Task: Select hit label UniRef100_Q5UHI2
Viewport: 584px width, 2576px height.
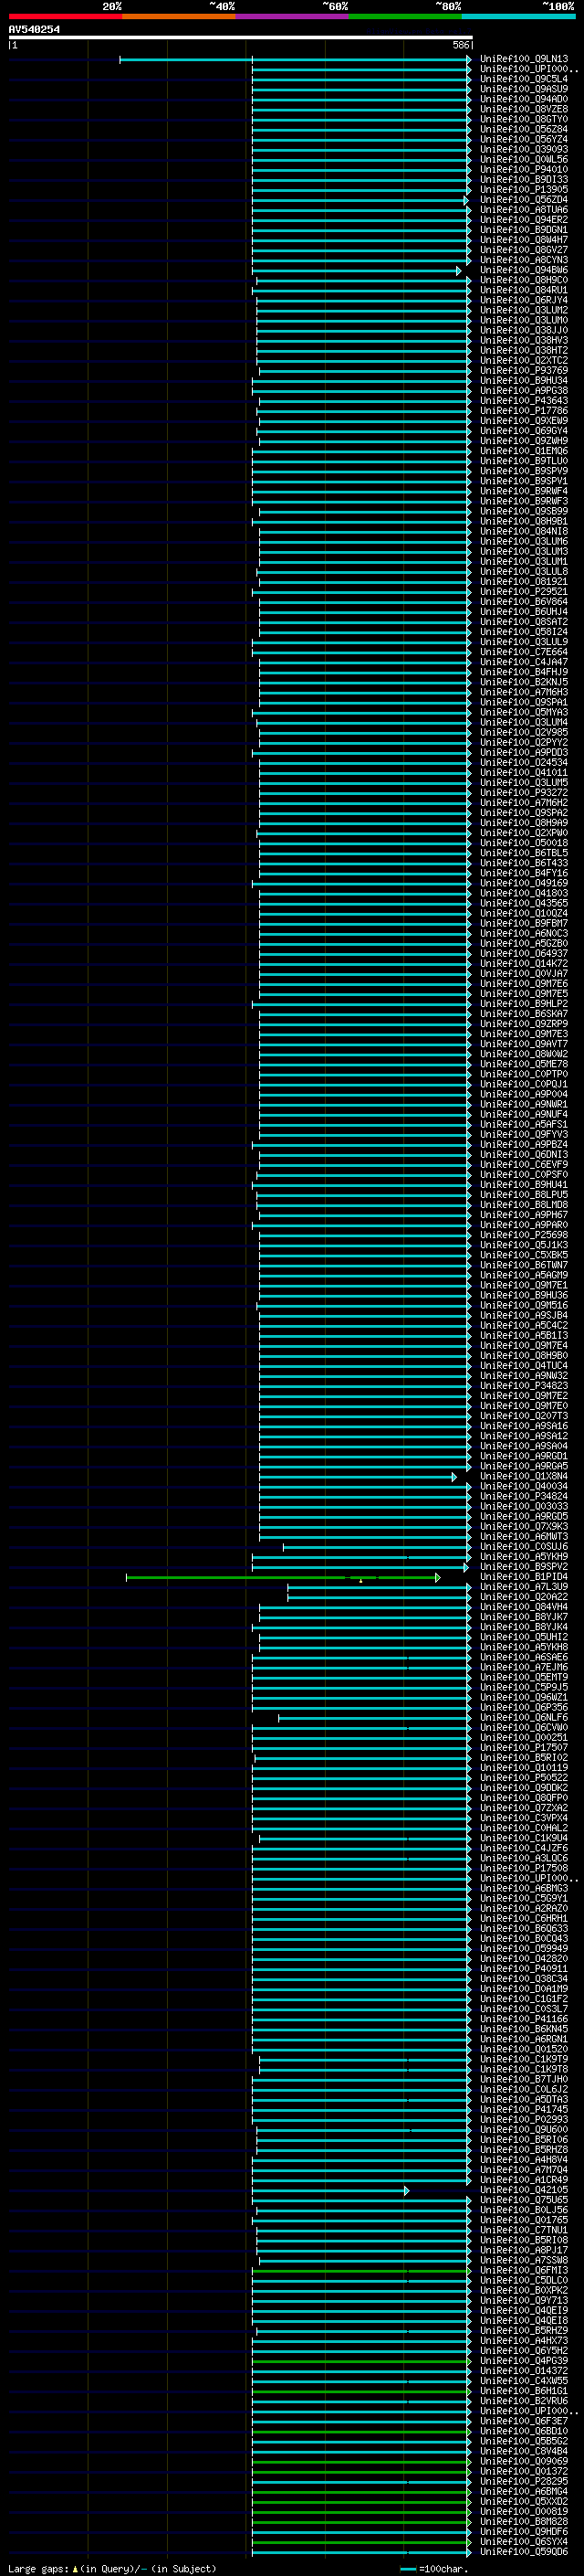Action: pyautogui.click(x=523, y=1637)
